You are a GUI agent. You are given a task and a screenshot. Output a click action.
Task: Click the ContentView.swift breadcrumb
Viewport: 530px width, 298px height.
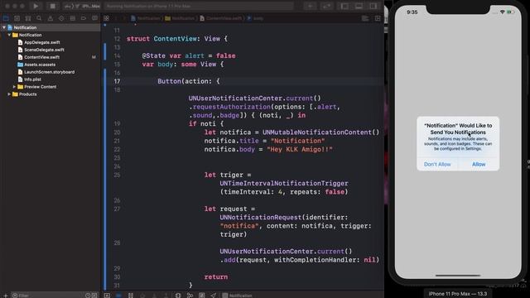221,18
